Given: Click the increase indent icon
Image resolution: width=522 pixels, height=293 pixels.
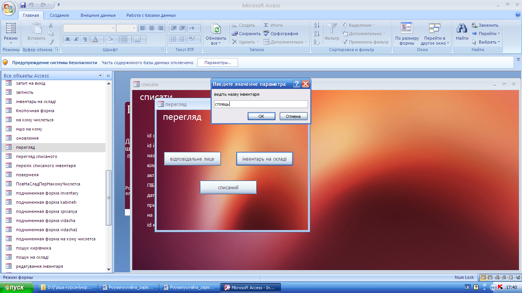Looking at the screenshot, I should pos(182,28).
